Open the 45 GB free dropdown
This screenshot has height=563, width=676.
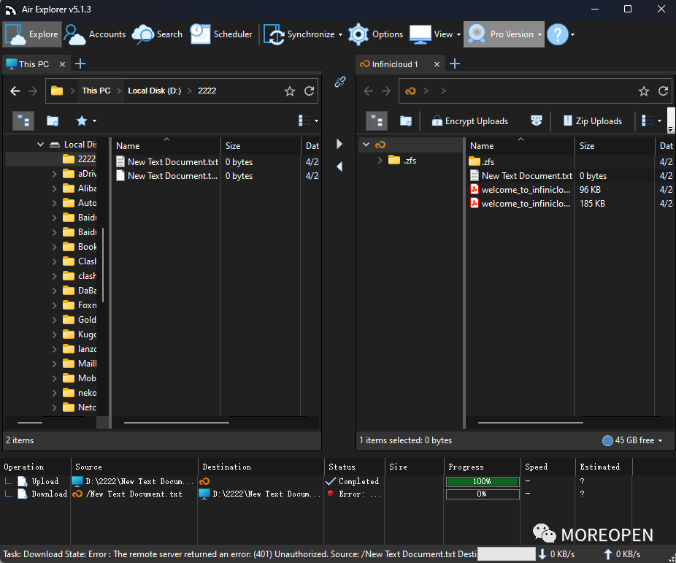(x=632, y=440)
